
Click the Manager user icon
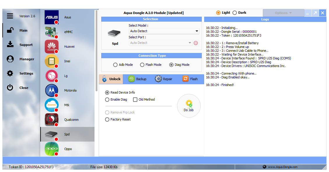coord(10,59)
